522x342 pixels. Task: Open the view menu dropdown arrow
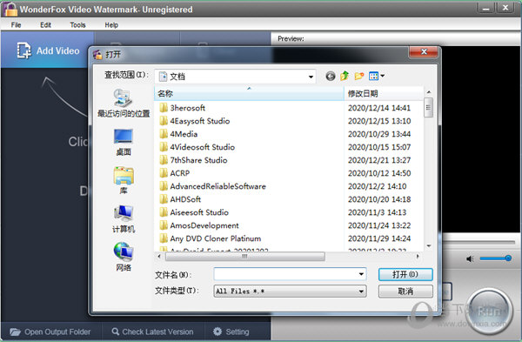pos(383,77)
